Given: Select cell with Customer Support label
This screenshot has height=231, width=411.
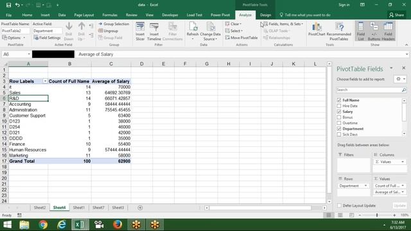Looking at the screenshot, I should [28, 116].
